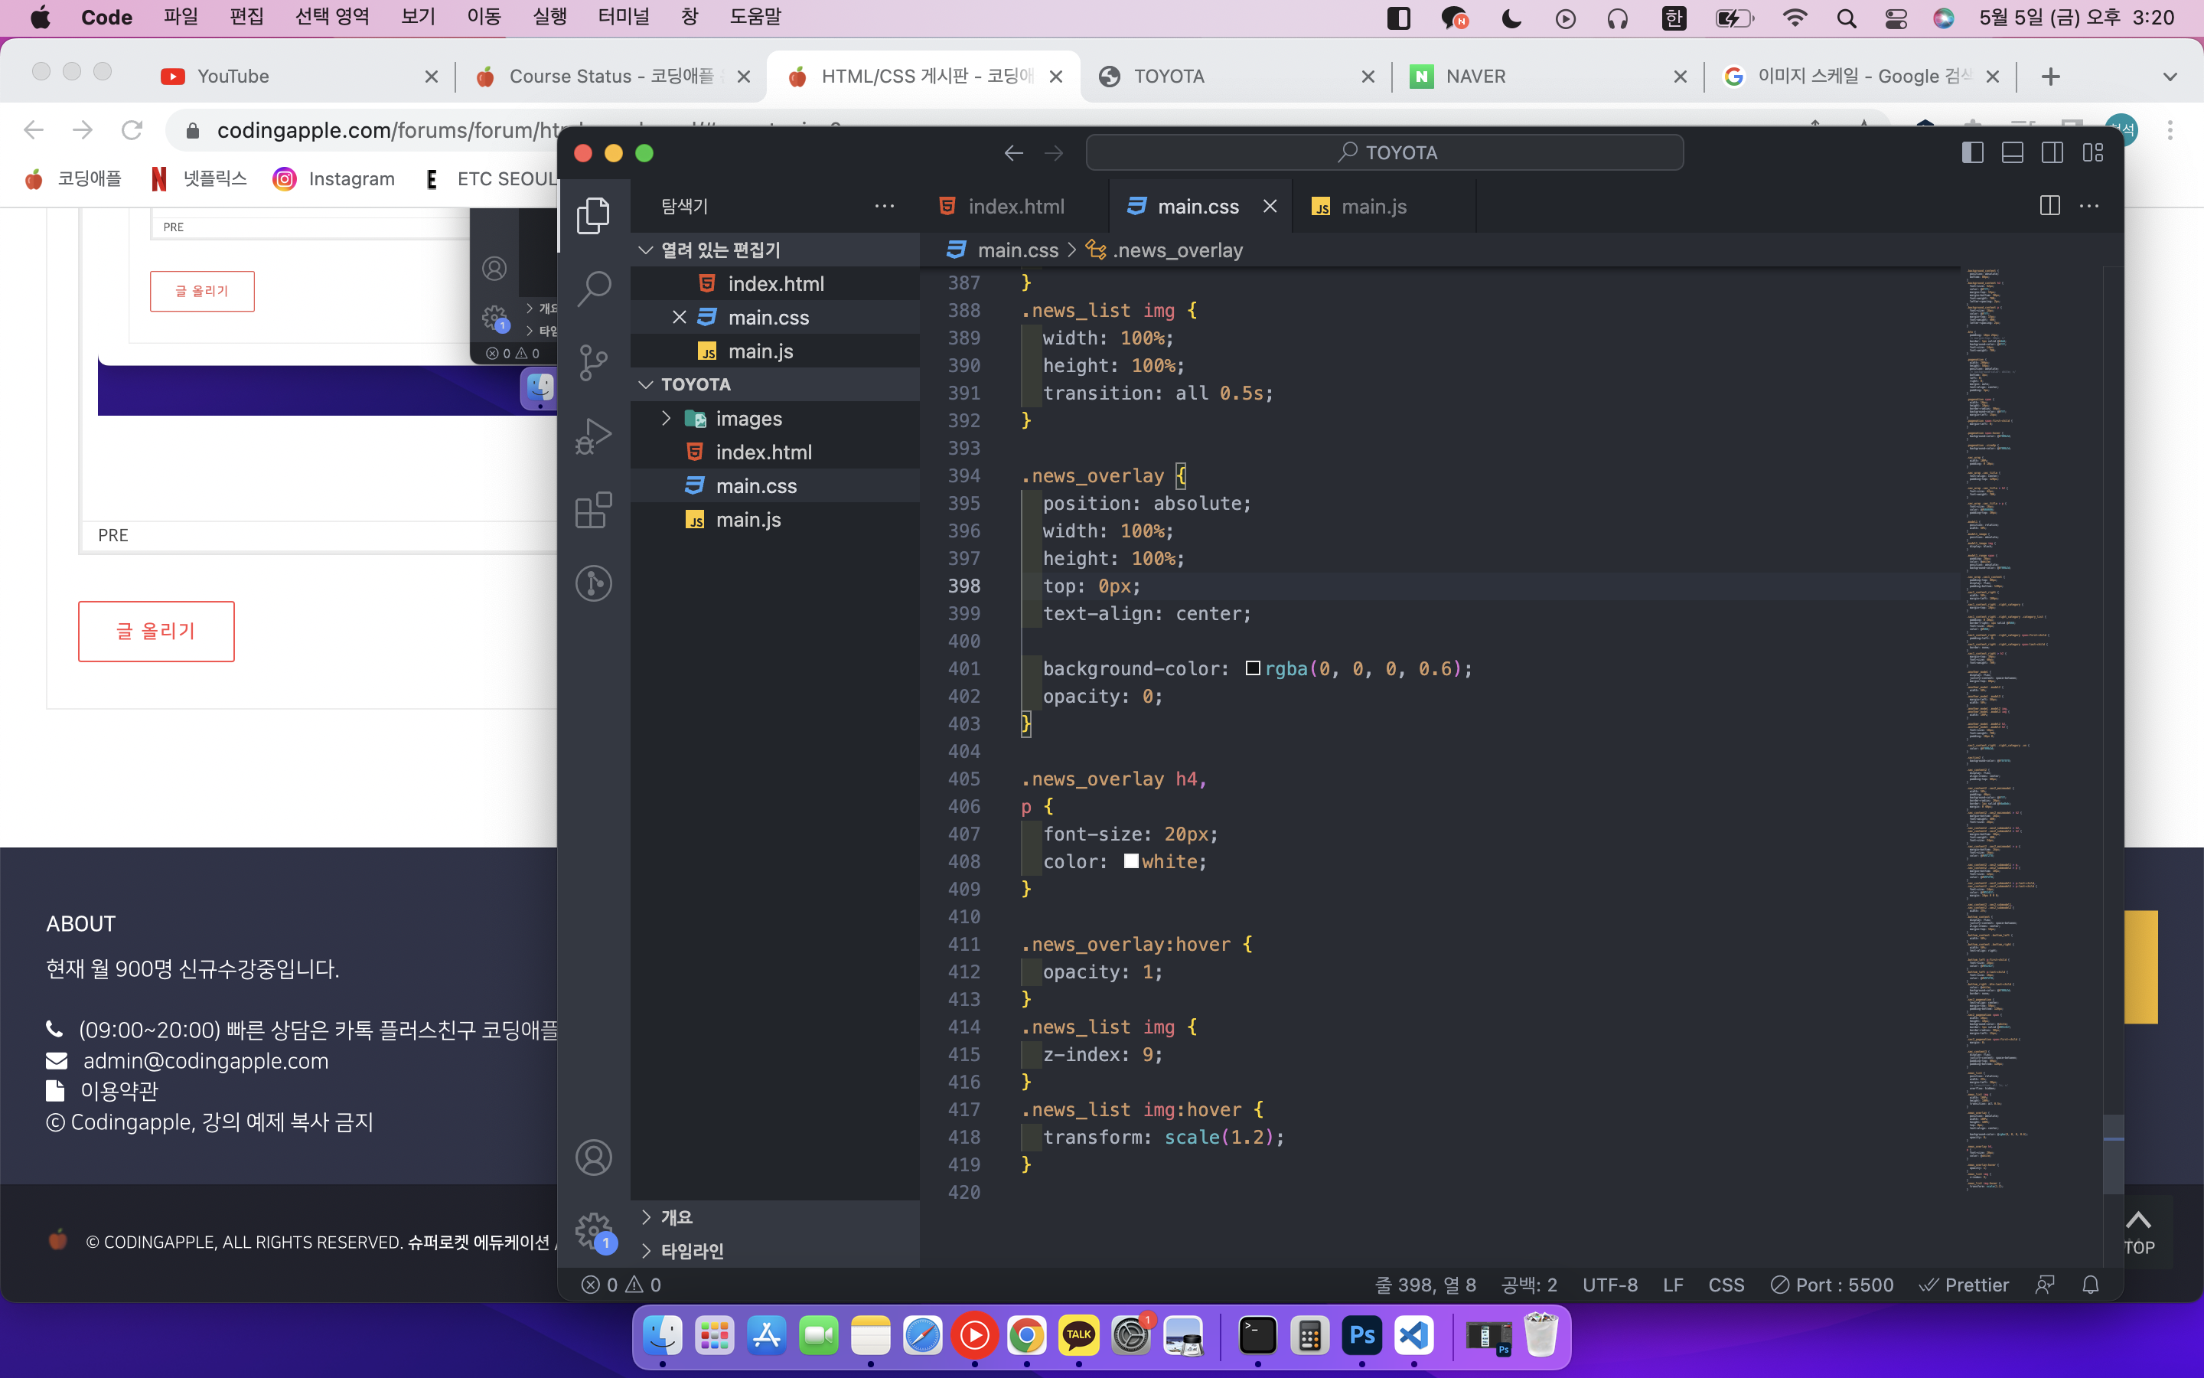Open the Instagram bookmark
Viewport: 2204px width, 1378px height.
click(334, 178)
